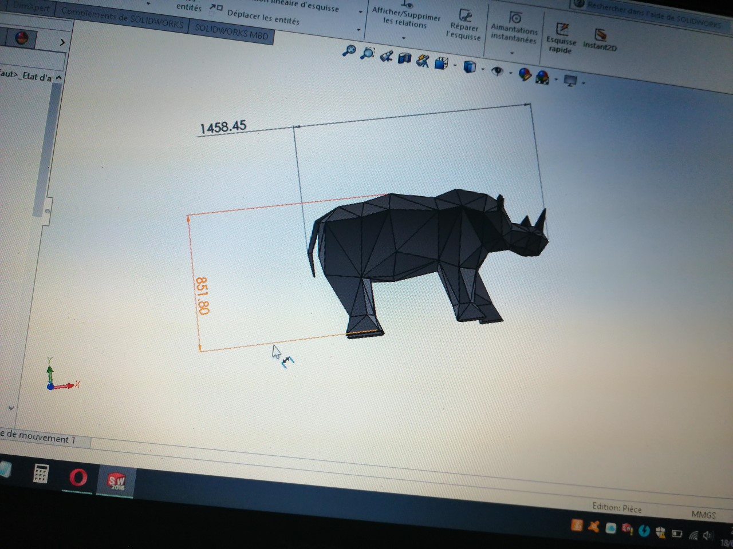Select the Zoom to Area tool
The height and width of the screenshot is (549, 733).
pos(368,53)
